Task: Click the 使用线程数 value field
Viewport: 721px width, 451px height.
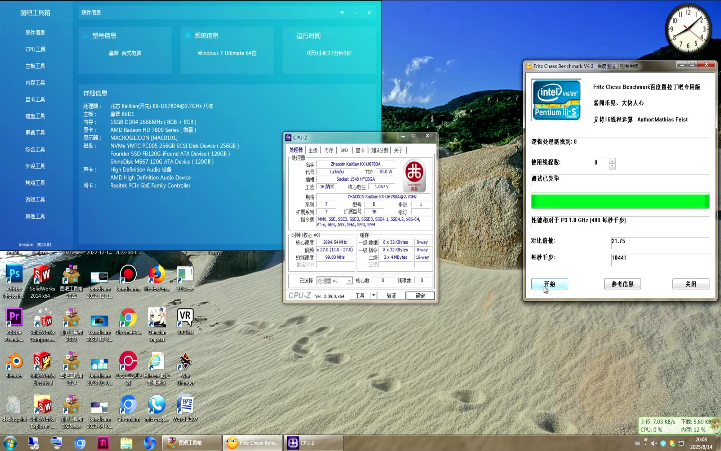Action: tap(601, 163)
